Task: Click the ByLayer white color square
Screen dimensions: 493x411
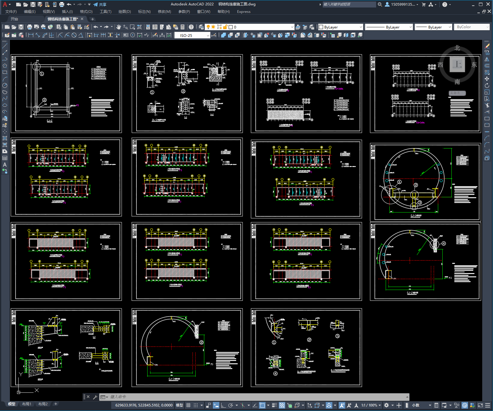Action: [321, 27]
